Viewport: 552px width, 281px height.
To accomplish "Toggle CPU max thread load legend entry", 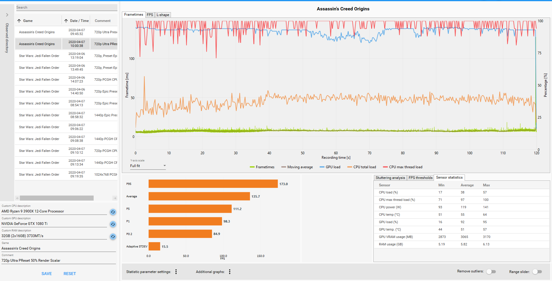I will (402, 167).
